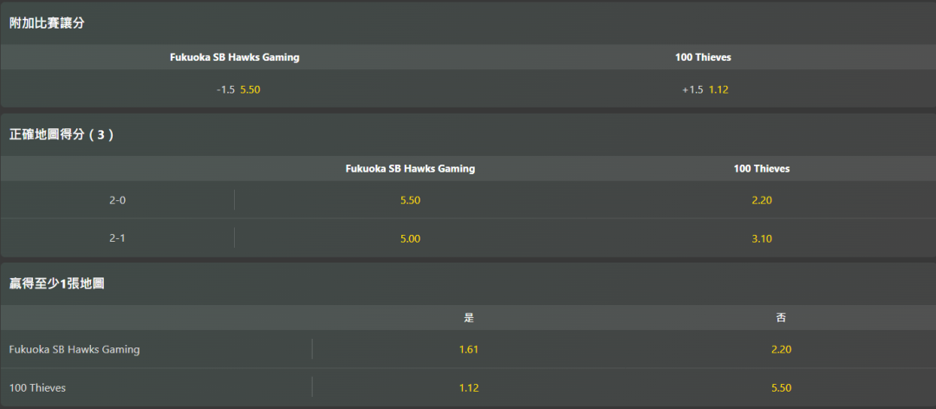Click the 2-0 row label
Image resolution: width=936 pixels, height=409 pixels.
tap(117, 200)
